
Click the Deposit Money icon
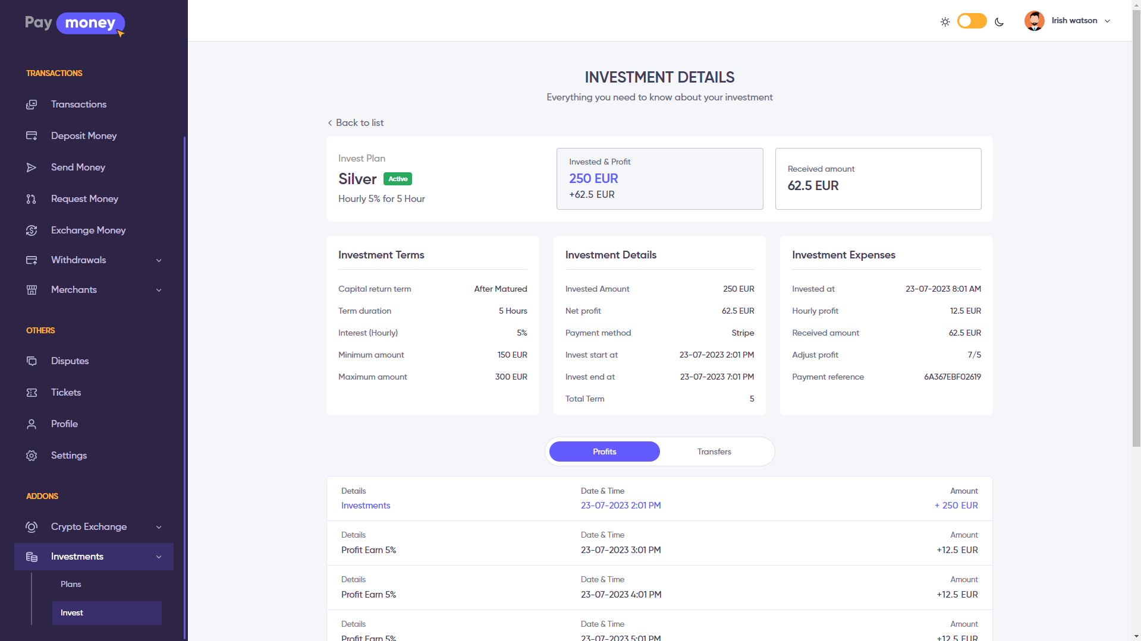coord(32,136)
